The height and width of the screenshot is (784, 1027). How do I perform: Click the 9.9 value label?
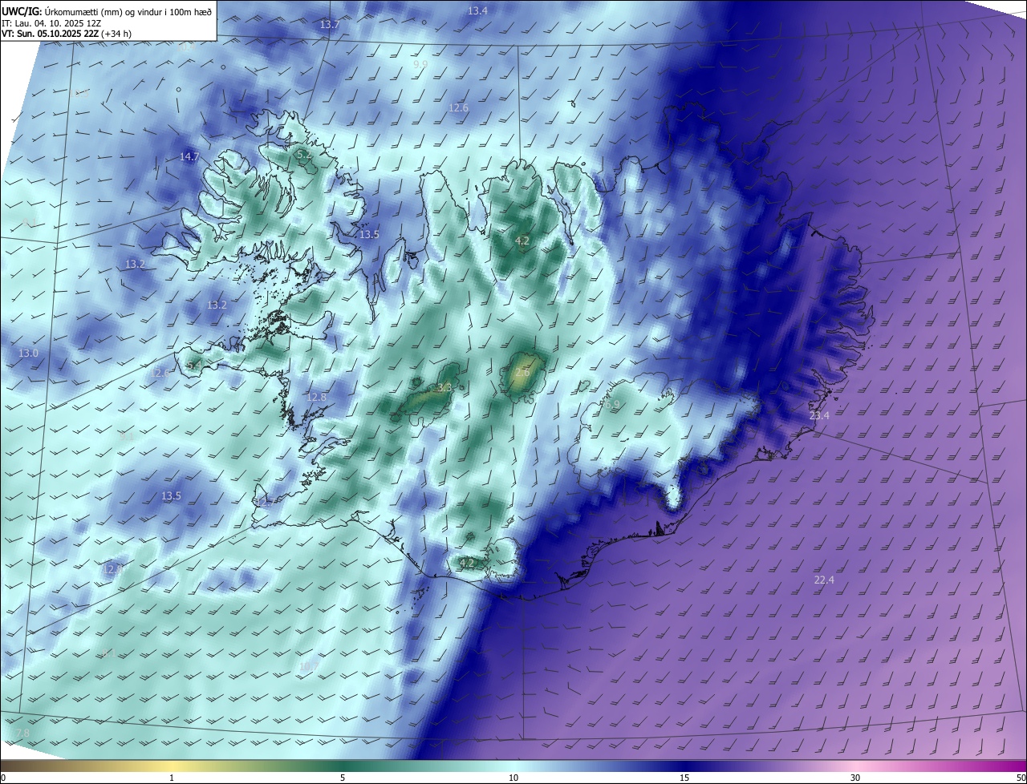pyautogui.click(x=420, y=64)
